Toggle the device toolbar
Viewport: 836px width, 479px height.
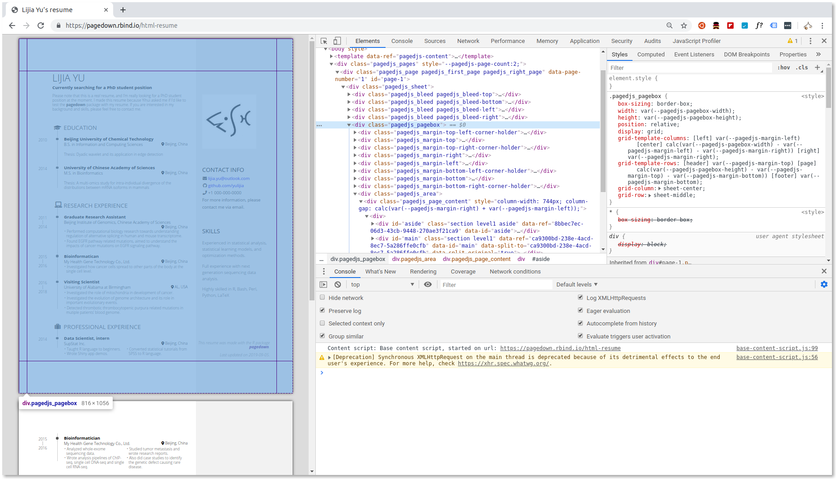337,41
